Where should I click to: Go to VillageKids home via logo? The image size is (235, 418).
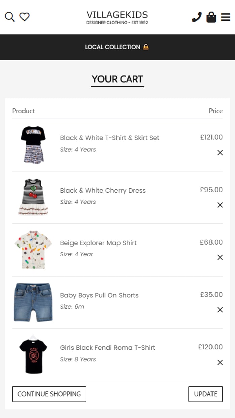coord(117,17)
